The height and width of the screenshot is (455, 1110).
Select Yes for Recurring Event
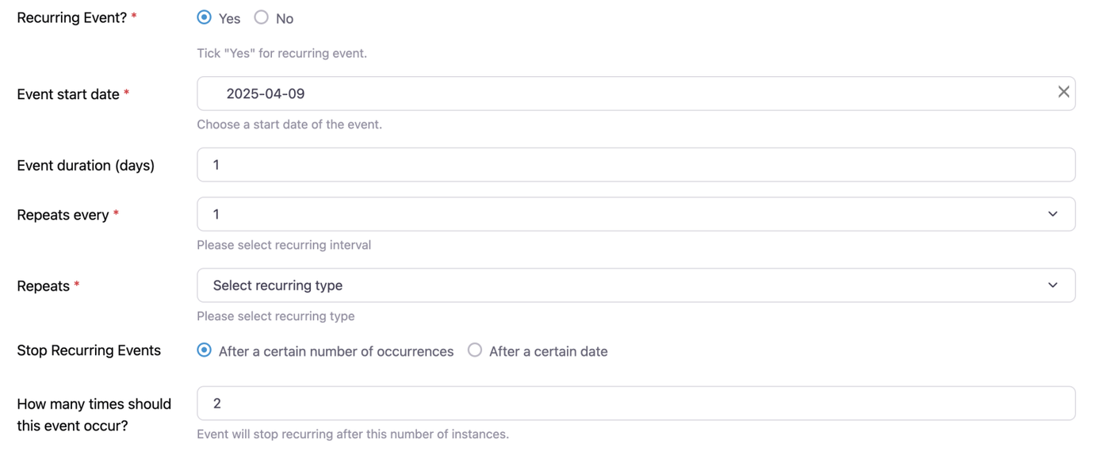click(x=205, y=17)
